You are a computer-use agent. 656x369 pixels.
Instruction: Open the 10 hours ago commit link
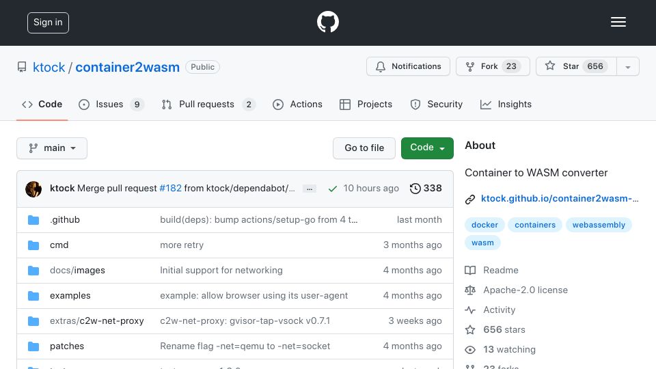point(371,189)
